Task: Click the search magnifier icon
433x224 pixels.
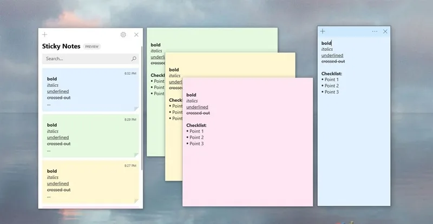Action: point(134,58)
